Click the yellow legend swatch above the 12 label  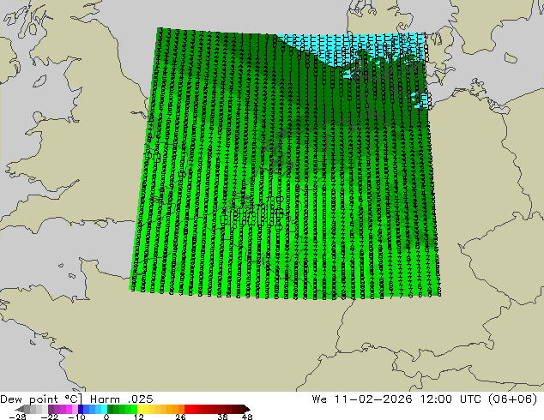[141, 409]
